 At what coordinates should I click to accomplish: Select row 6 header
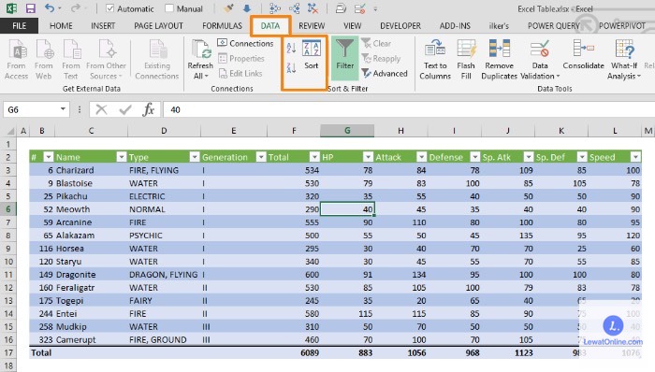coord(7,209)
